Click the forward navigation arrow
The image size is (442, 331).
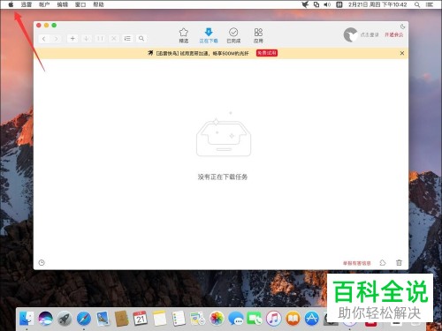click(56, 39)
